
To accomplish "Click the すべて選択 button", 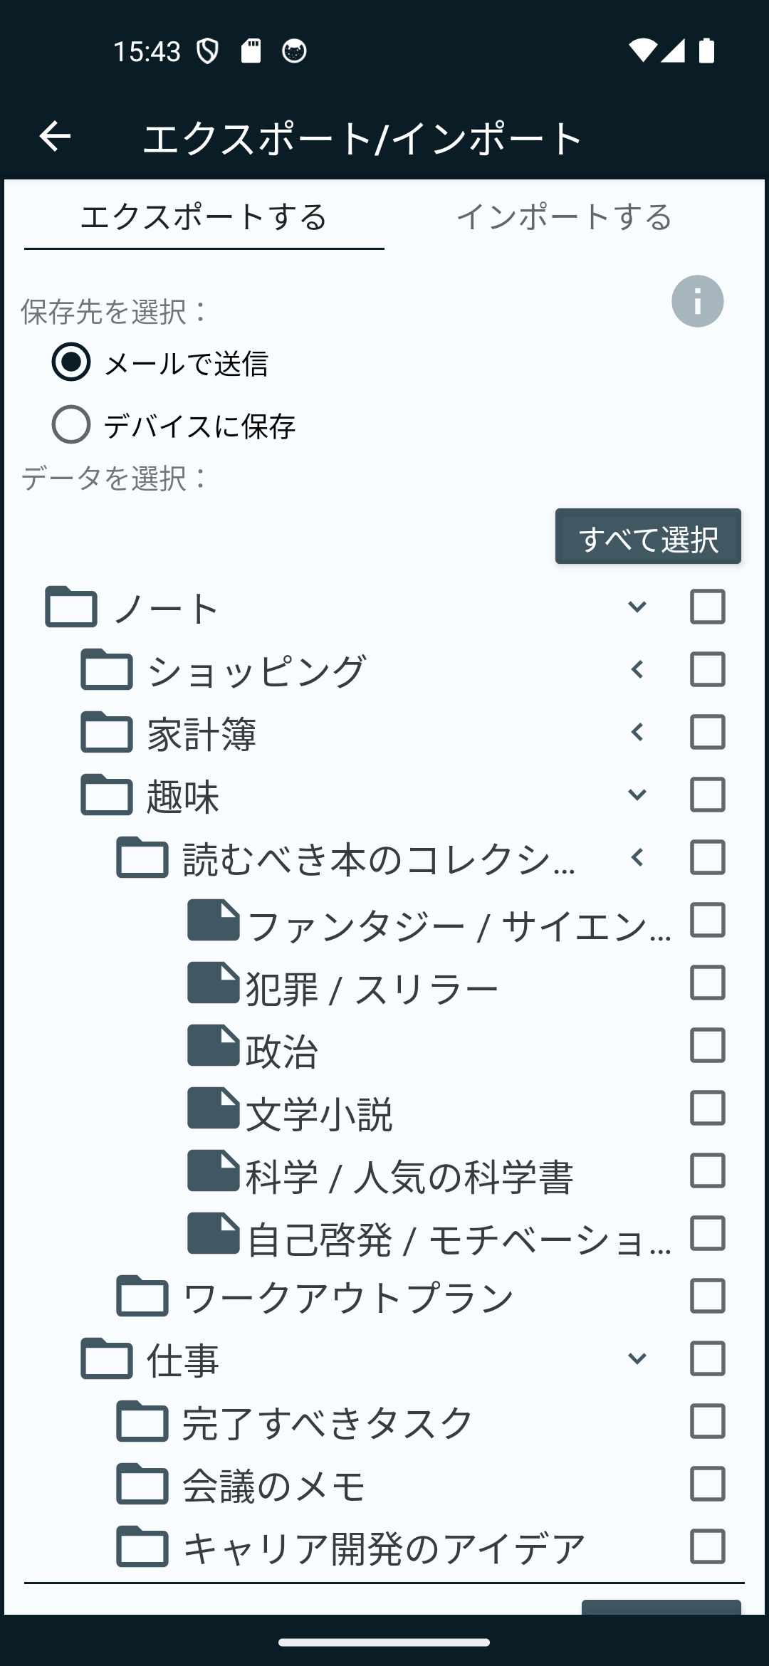I will [x=648, y=536].
